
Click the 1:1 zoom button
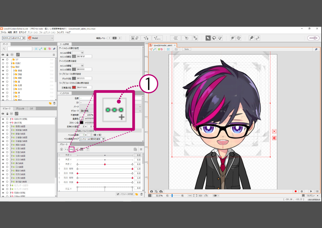[x=190, y=196]
